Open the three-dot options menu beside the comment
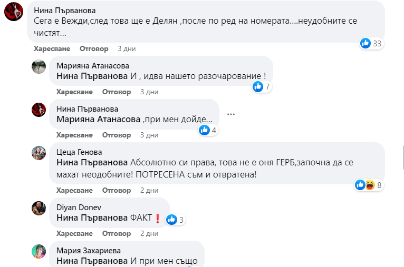Image resolution: width=404 pixels, height=267 pixels. 230,114
